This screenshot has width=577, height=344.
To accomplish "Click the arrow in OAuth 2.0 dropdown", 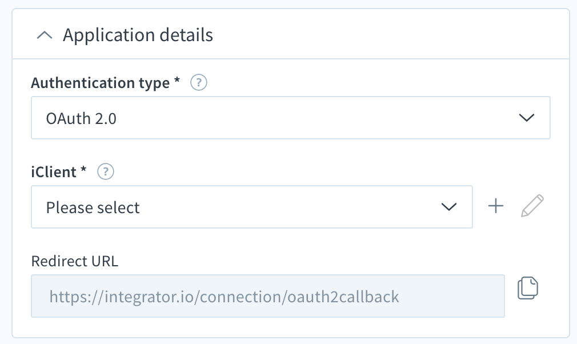I will [526, 118].
